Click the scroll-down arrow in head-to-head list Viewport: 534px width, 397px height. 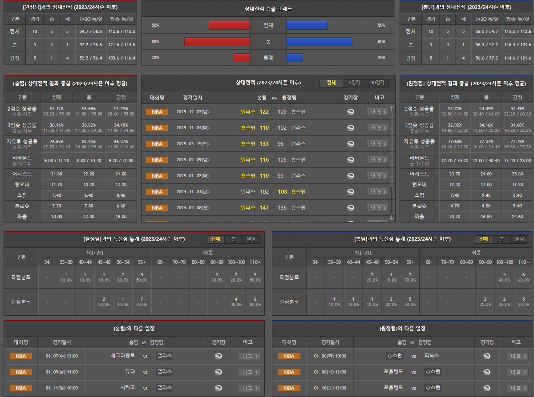tap(392, 218)
